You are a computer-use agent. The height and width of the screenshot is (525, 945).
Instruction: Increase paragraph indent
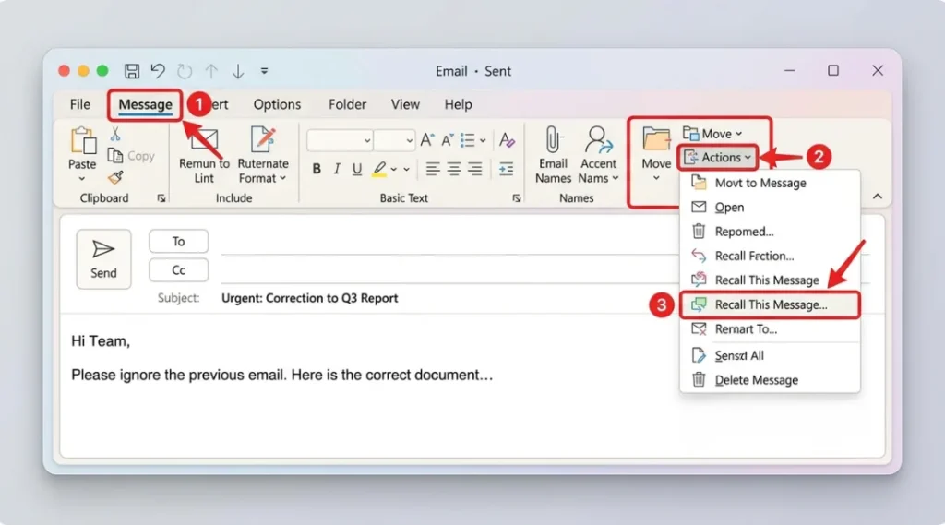point(507,170)
